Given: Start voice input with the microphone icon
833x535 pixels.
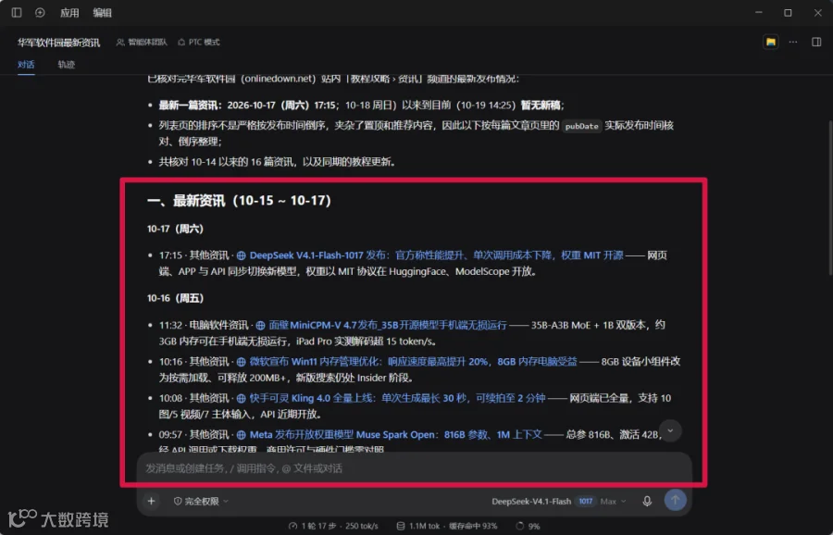Looking at the screenshot, I should 647,501.
